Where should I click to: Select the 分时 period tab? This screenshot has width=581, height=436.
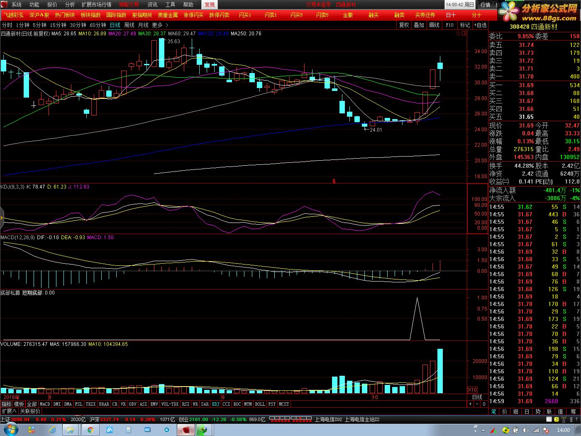[x=7, y=25]
